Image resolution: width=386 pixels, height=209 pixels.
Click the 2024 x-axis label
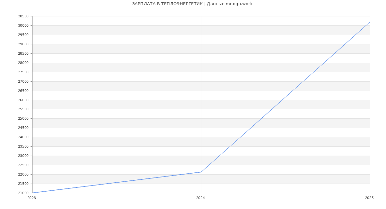tap(200, 198)
